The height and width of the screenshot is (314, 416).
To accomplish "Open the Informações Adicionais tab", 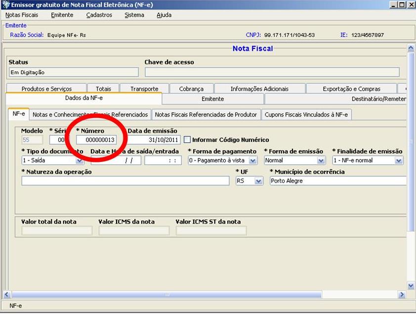I will point(259,88).
